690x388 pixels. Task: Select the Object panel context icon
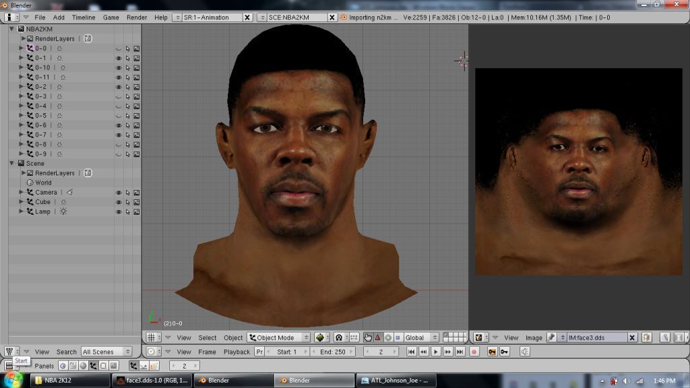point(93,366)
